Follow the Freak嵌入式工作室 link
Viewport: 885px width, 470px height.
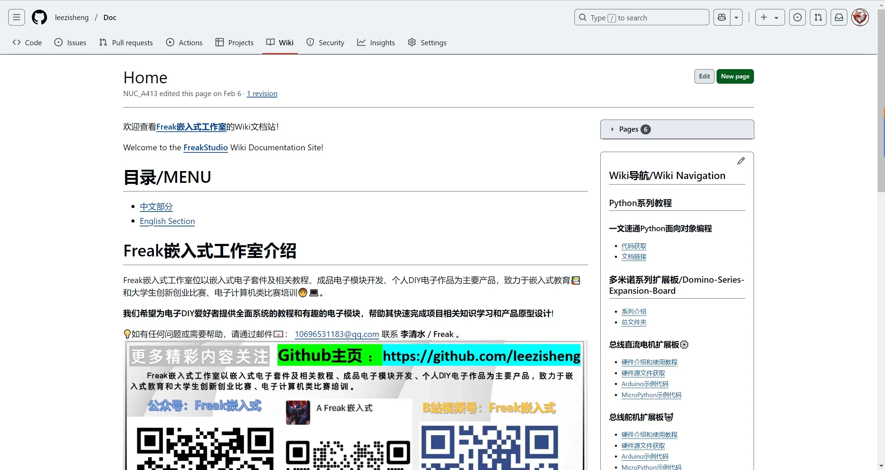coord(191,127)
